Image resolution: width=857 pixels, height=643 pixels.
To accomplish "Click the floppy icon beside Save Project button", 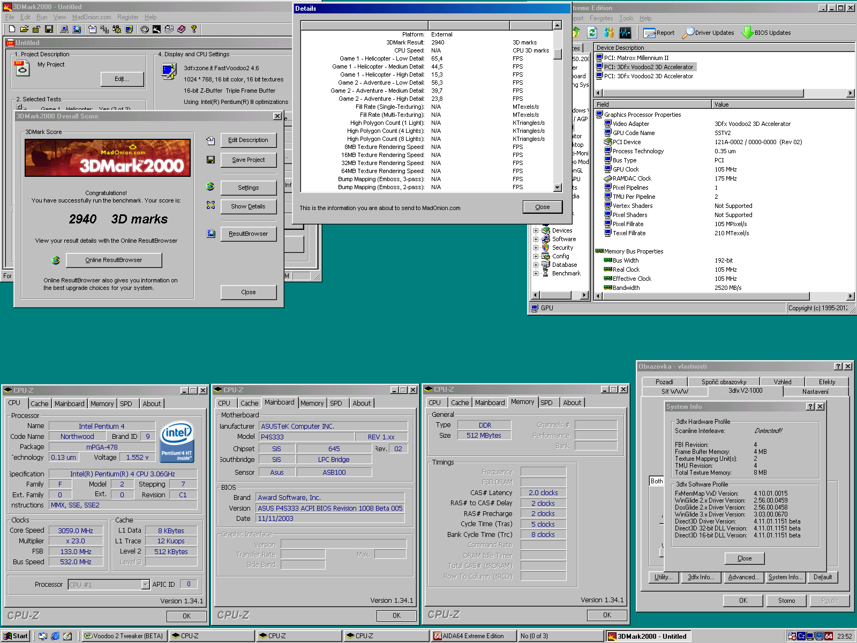I will point(211,160).
